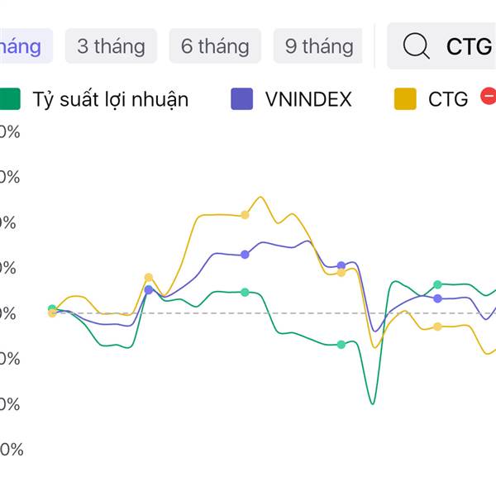496x496 pixels.
Task: Click the first yellow CTG bump marker
Action: click(149, 278)
